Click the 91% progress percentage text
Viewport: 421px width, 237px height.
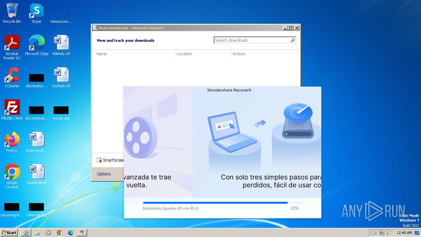point(295,208)
